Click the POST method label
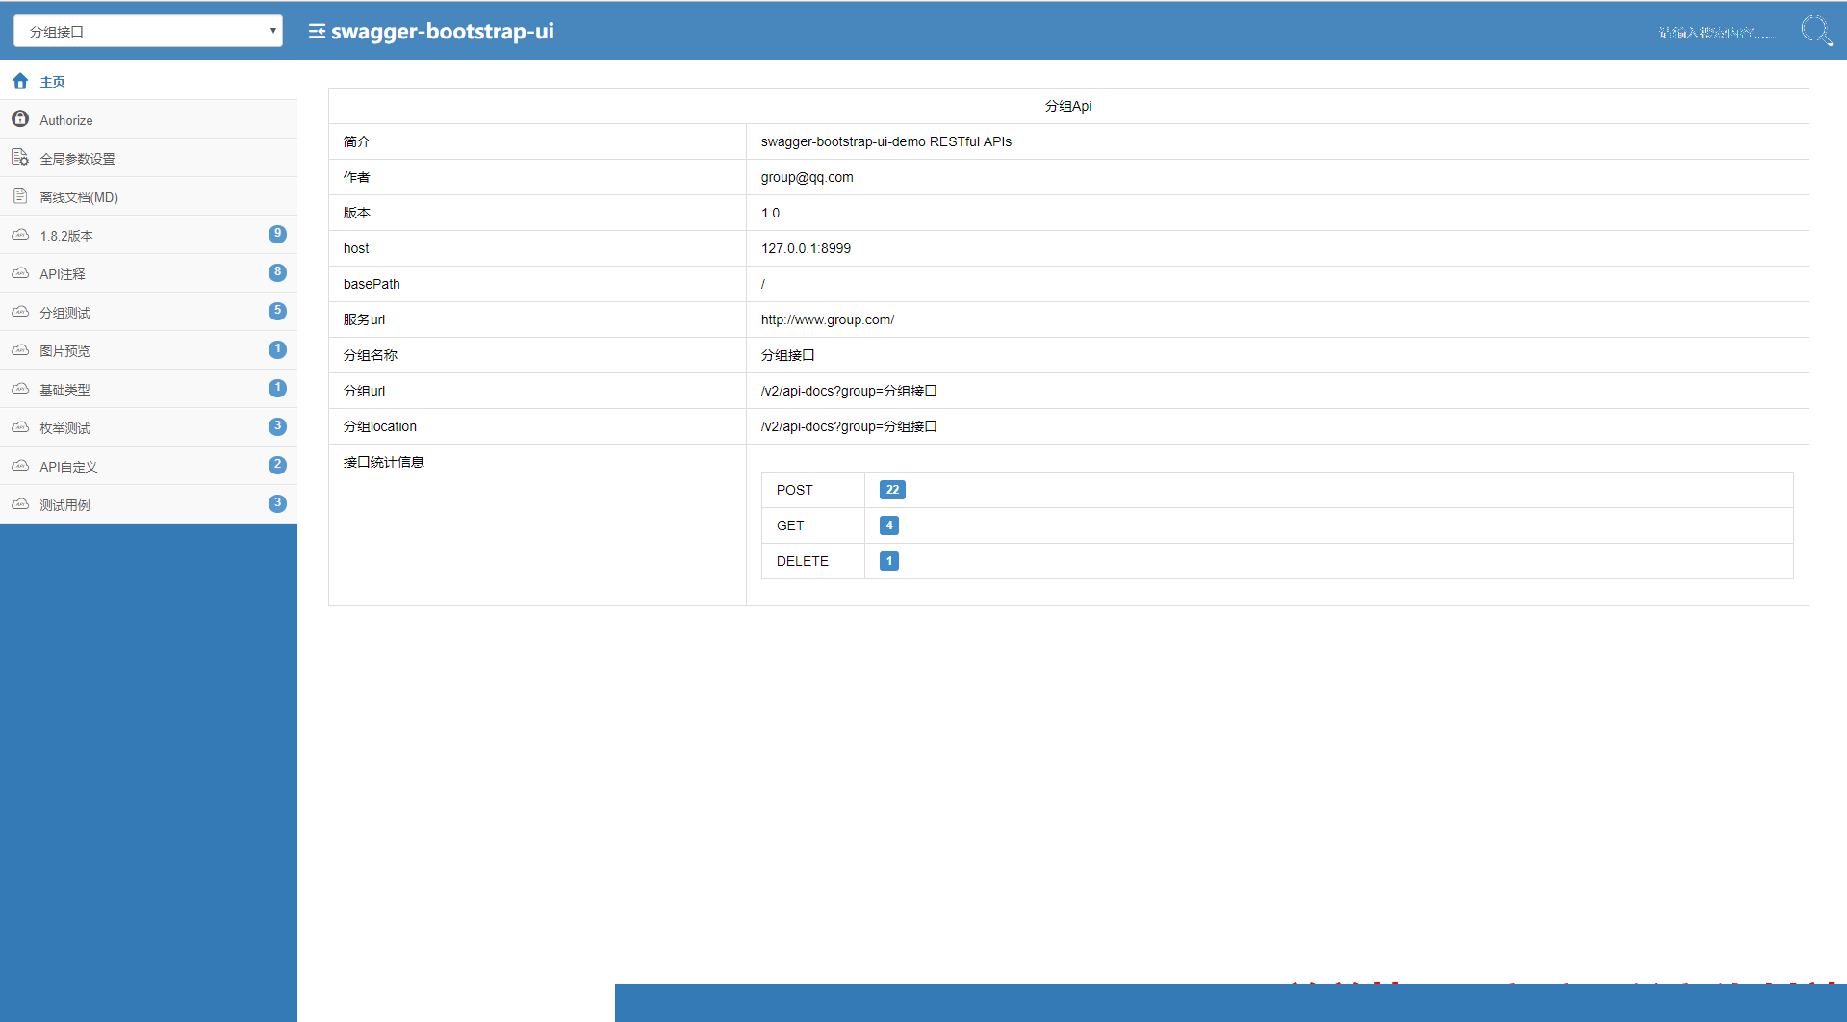This screenshot has width=1847, height=1022. [x=795, y=490]
